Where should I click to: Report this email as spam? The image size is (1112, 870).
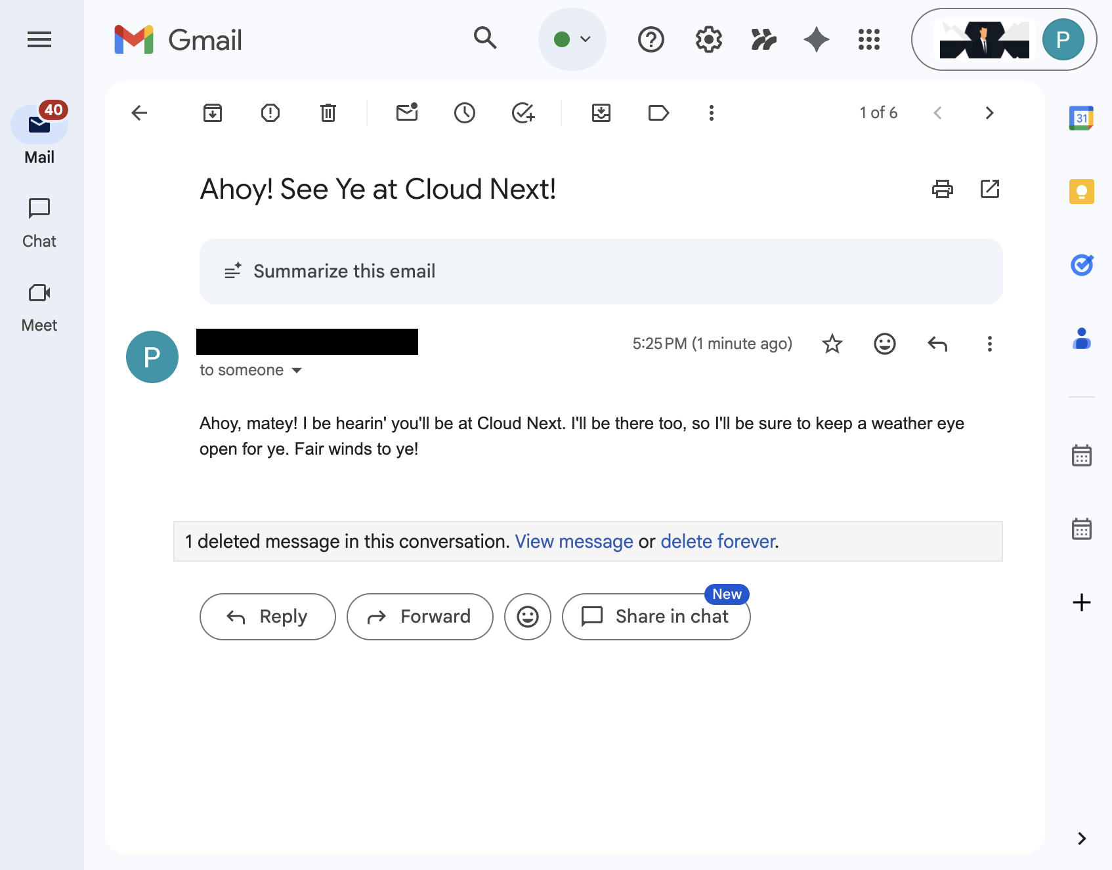(x=270, y=113)
